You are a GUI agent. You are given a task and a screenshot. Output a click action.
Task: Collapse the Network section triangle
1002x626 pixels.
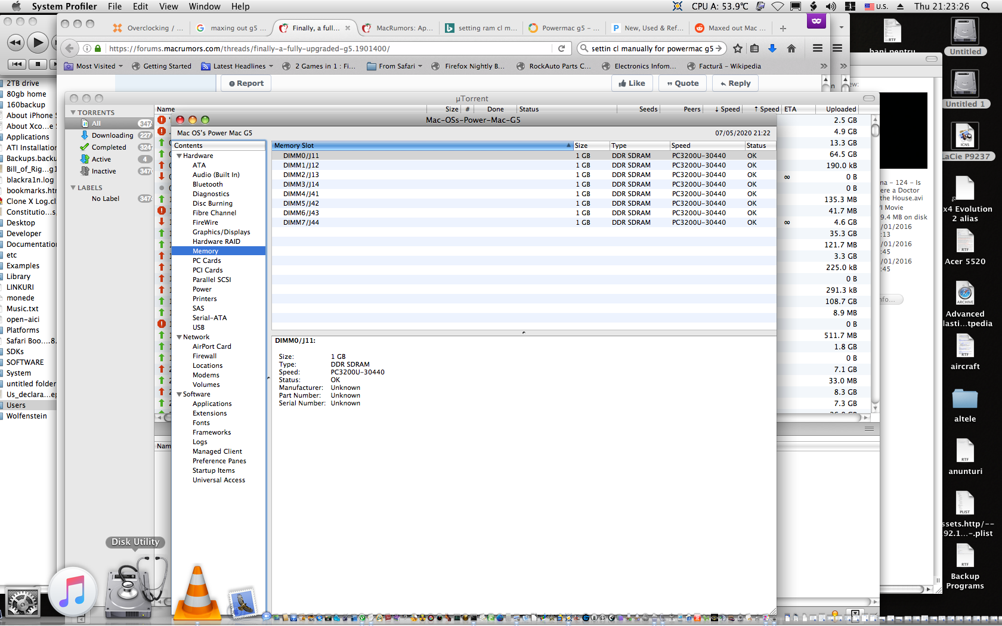[179, 337]
